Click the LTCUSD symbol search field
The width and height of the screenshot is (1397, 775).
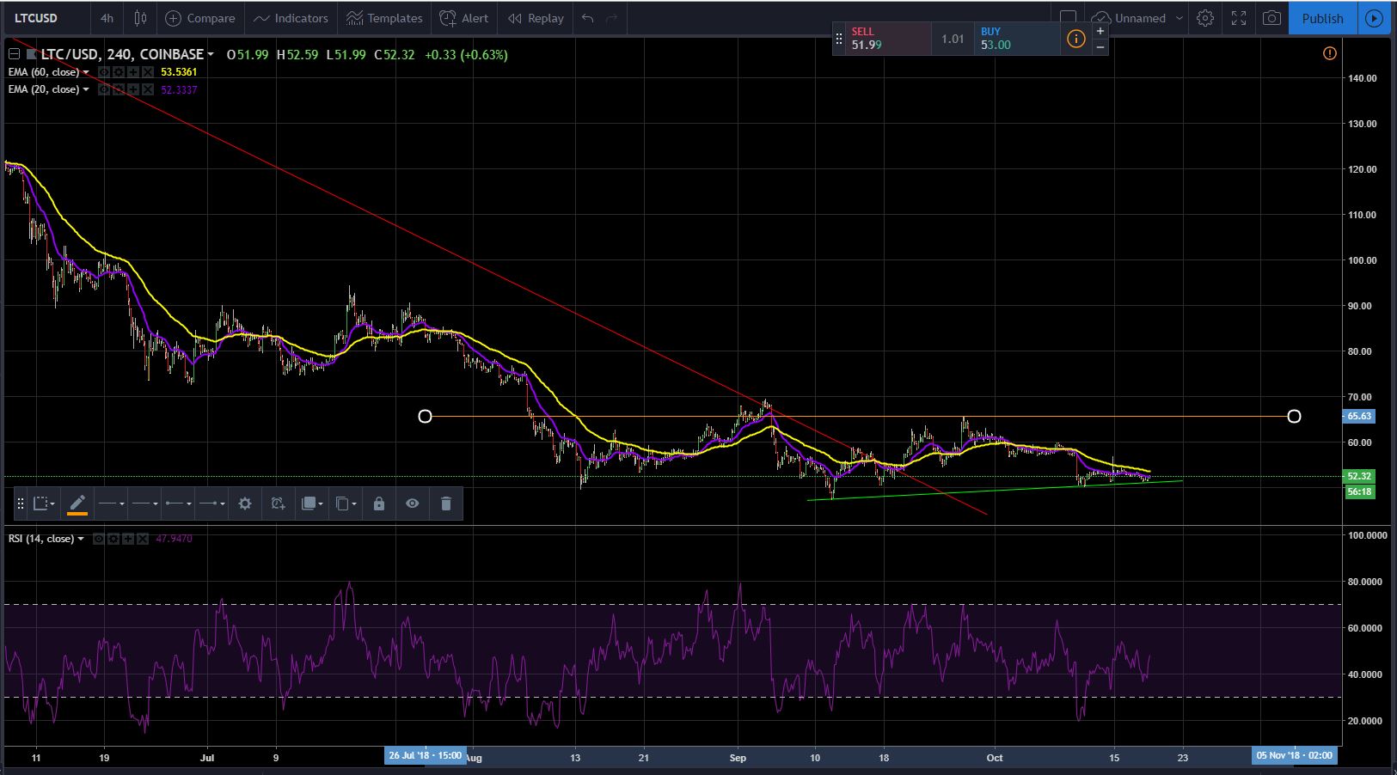pos(47,18)
